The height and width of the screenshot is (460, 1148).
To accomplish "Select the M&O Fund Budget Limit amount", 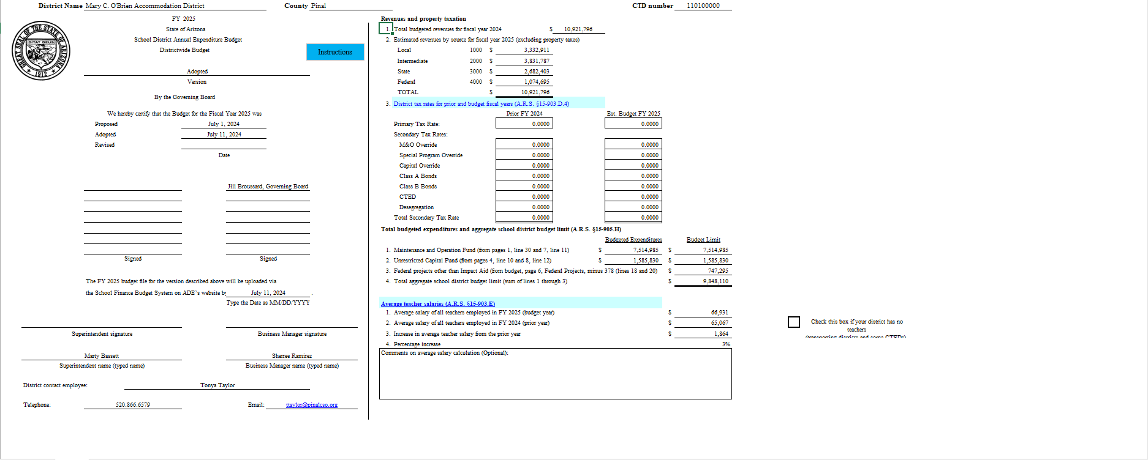I will point(703,250).
